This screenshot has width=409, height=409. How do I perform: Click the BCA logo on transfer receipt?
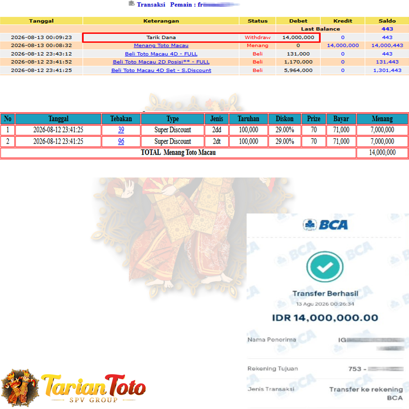pos(325,225)
